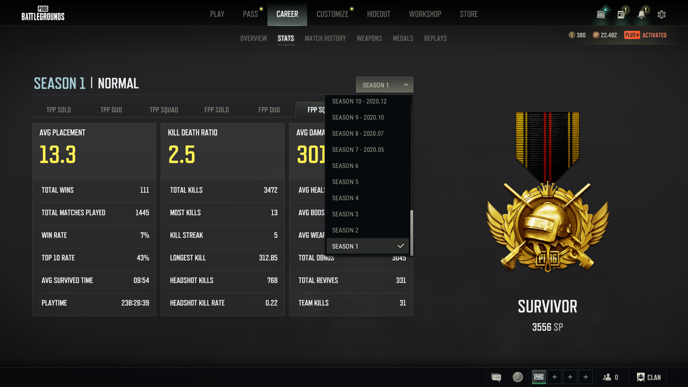Screen dimensions: 688x387
Task: Open the inventory crate icon
Action: 601,14
